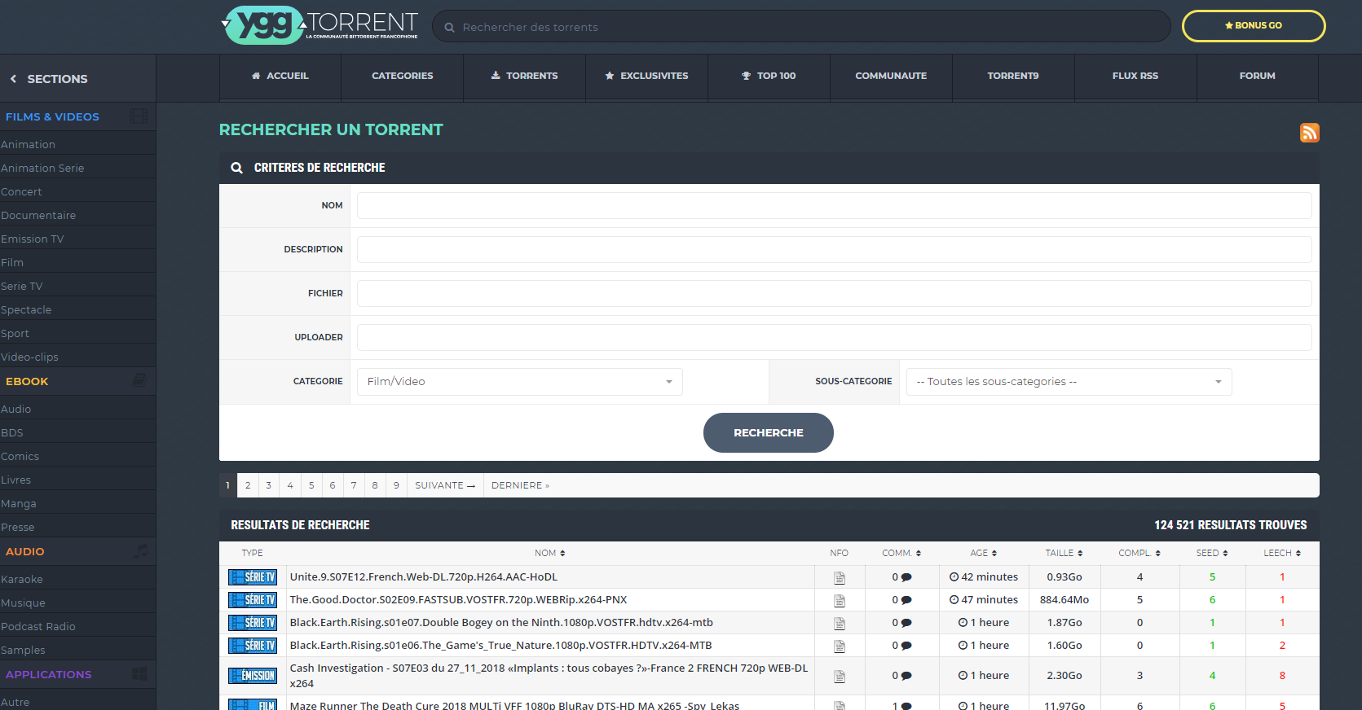Focus the Fichier search field
The width and height of the screenshot is (1362, 710).
834,294
